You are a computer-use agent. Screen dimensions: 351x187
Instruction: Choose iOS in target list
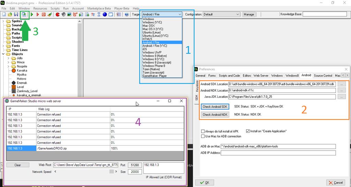[162, 49]
